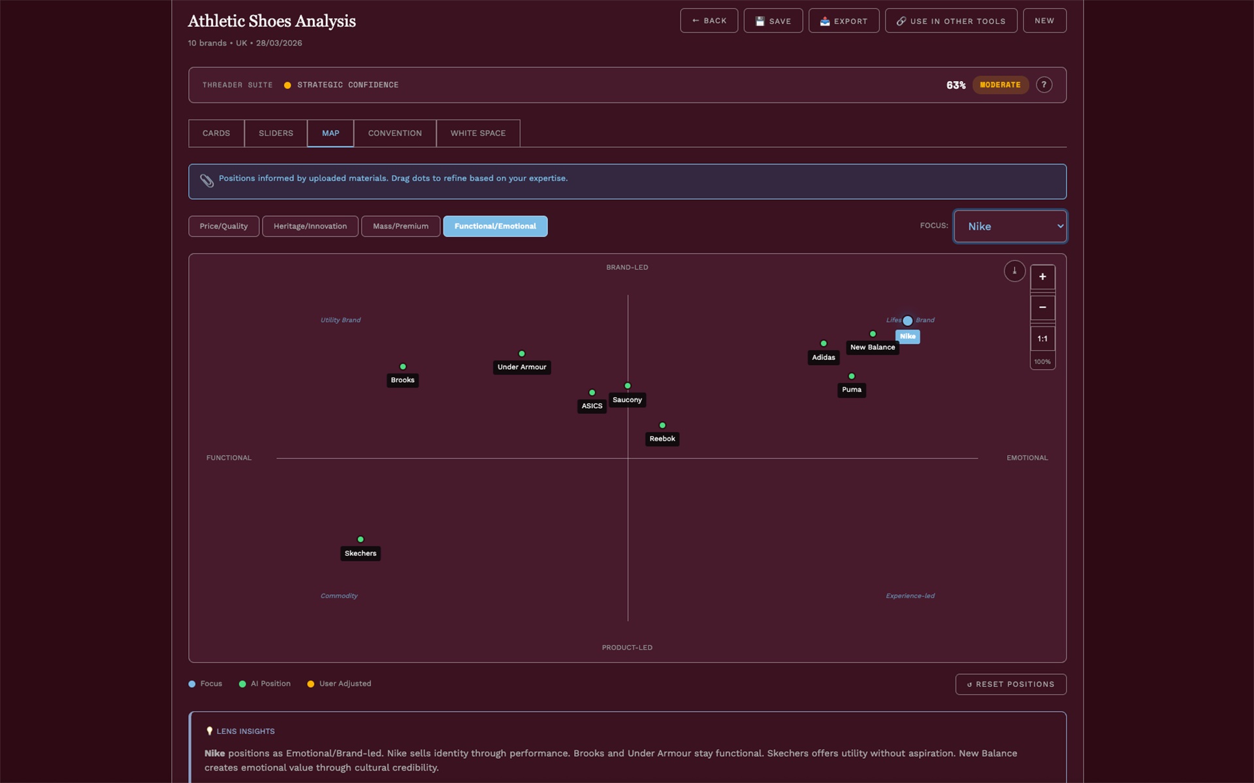Screen dimensions: 1254x783
Task: Select the Map tab
Action: tap(330, 133)
